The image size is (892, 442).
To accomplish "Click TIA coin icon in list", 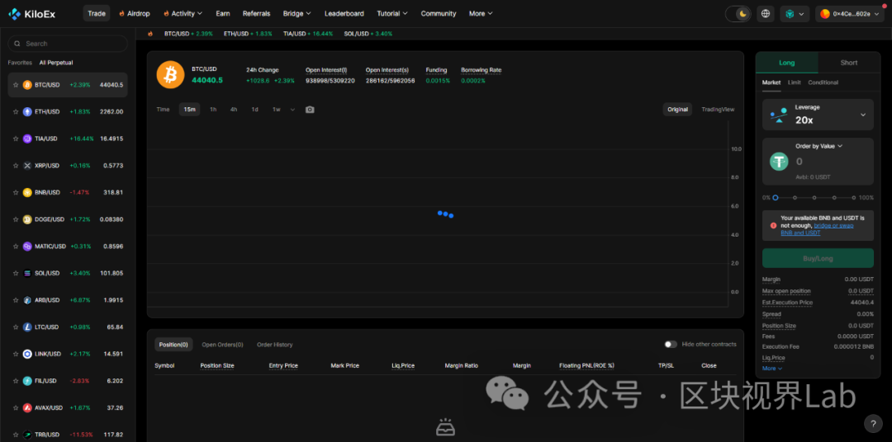I will (27, 139).
